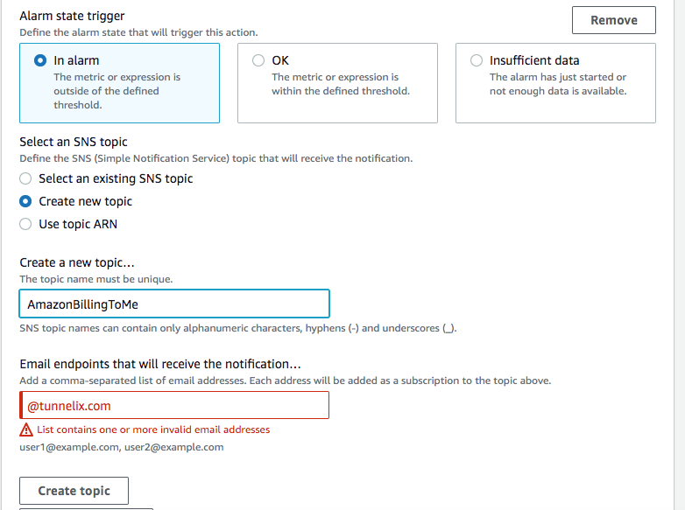Click the Email endpoints label text

tap(160, 364)
